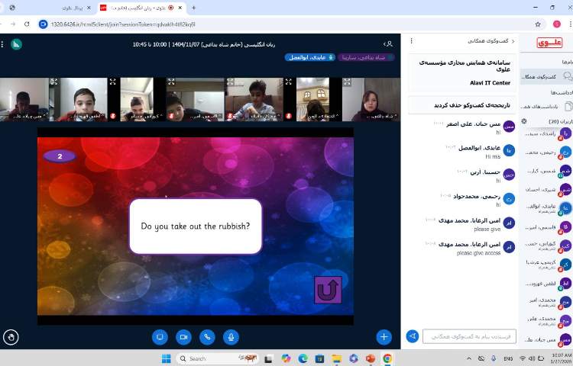The width and height of the screenshot is (573, 366).
Task: Select first user avatar in users list
Action: (565, 133)
